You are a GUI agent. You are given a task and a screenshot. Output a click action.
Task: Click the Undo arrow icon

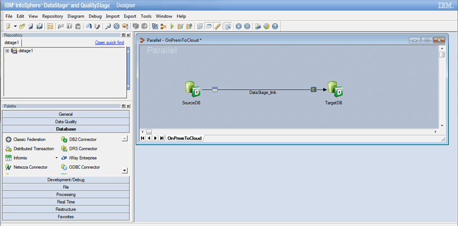coord(89,27)
